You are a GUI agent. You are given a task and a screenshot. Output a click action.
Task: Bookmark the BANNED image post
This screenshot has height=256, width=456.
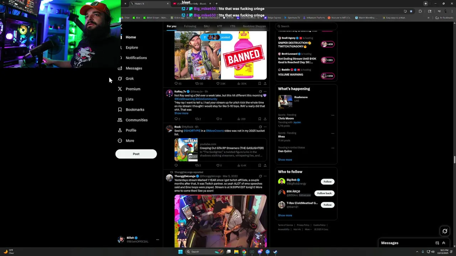pos(259,84)
